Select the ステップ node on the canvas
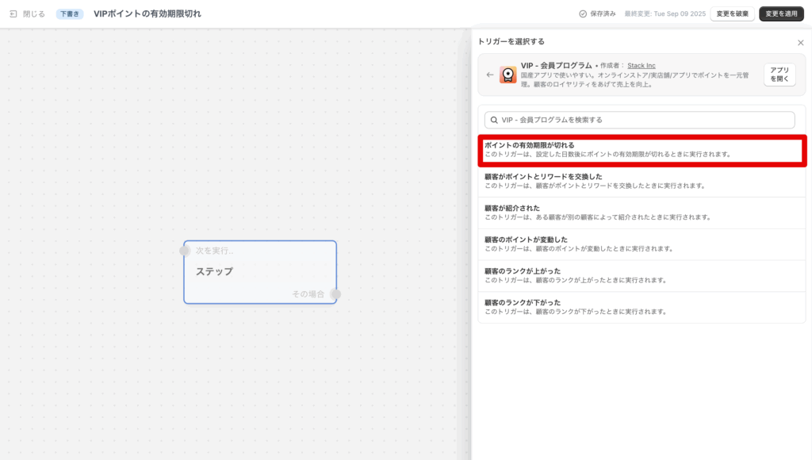812x460 pixels. pyautogui.click(x=260, y=272)
